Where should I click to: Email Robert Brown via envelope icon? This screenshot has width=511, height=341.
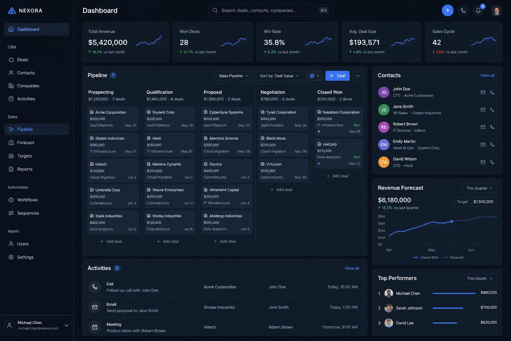(x=483, y=127)
